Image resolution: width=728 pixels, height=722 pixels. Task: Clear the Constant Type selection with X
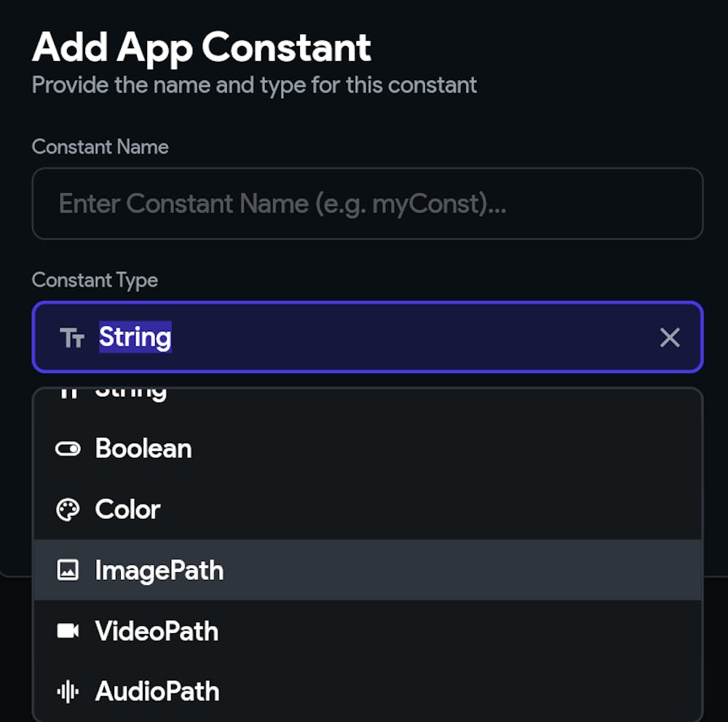click(x=669, y=337)
